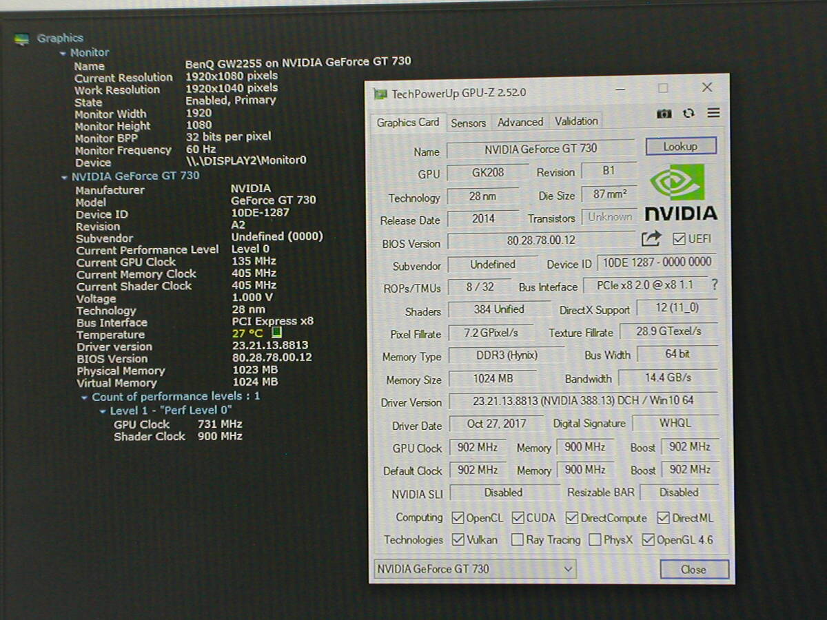Screen dimensions: 827x620
Task: Click the GK208 GPU field
Action: [x=488, y=173]
